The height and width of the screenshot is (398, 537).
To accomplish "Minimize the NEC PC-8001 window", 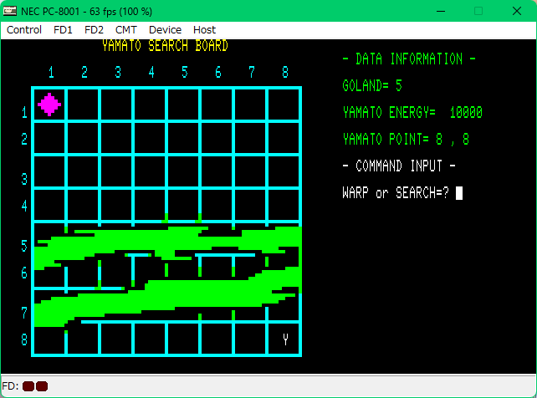I will pos(441,12).
